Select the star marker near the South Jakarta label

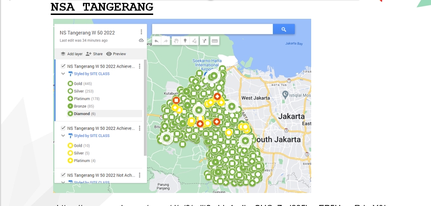pos(245,140)
